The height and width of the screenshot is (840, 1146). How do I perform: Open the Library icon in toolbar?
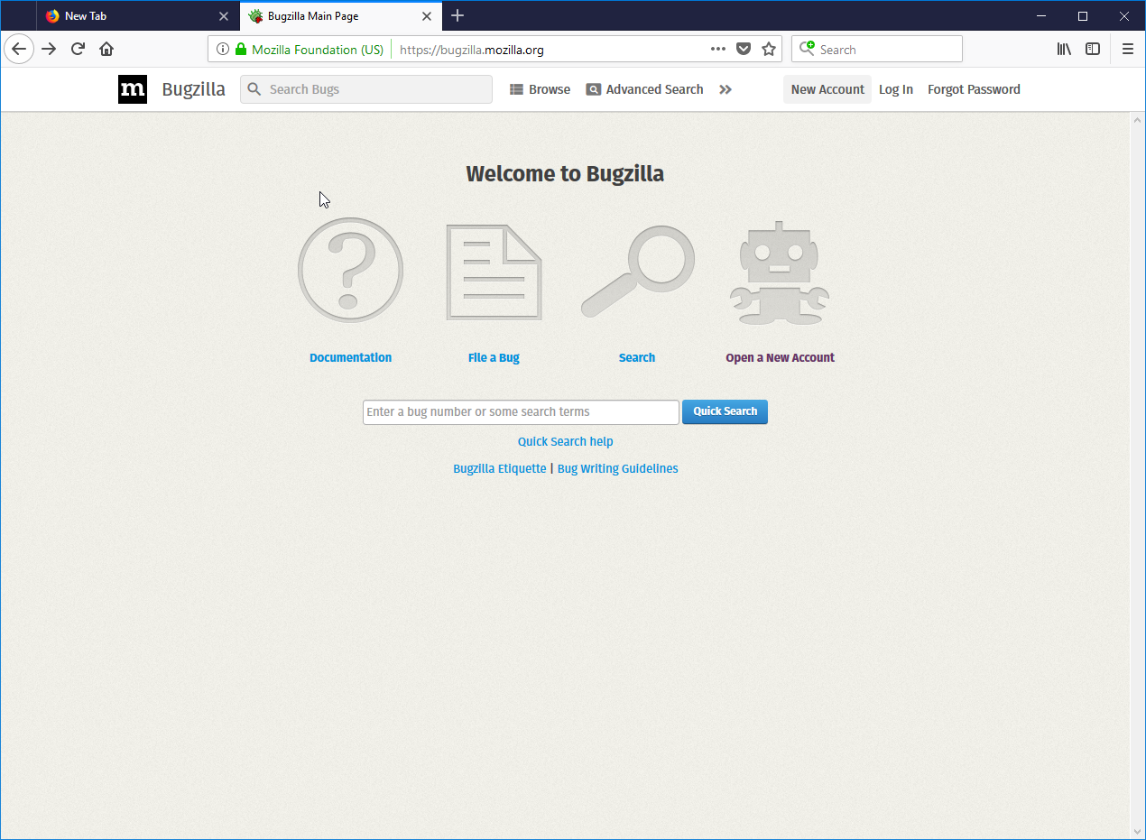(x=1065, y=50)
